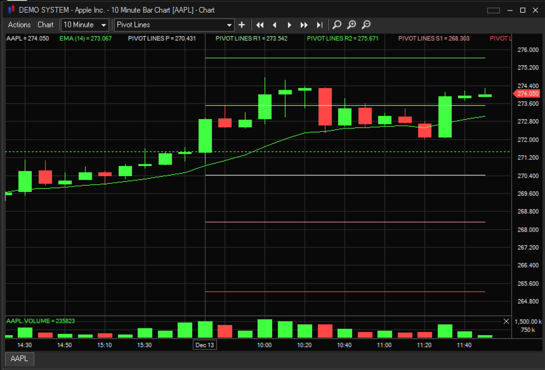Viewport: 545px width, 370px height.
Task: Zoom out using the minus magnifier
Action: pyautogui.click(x=366, y=24)
